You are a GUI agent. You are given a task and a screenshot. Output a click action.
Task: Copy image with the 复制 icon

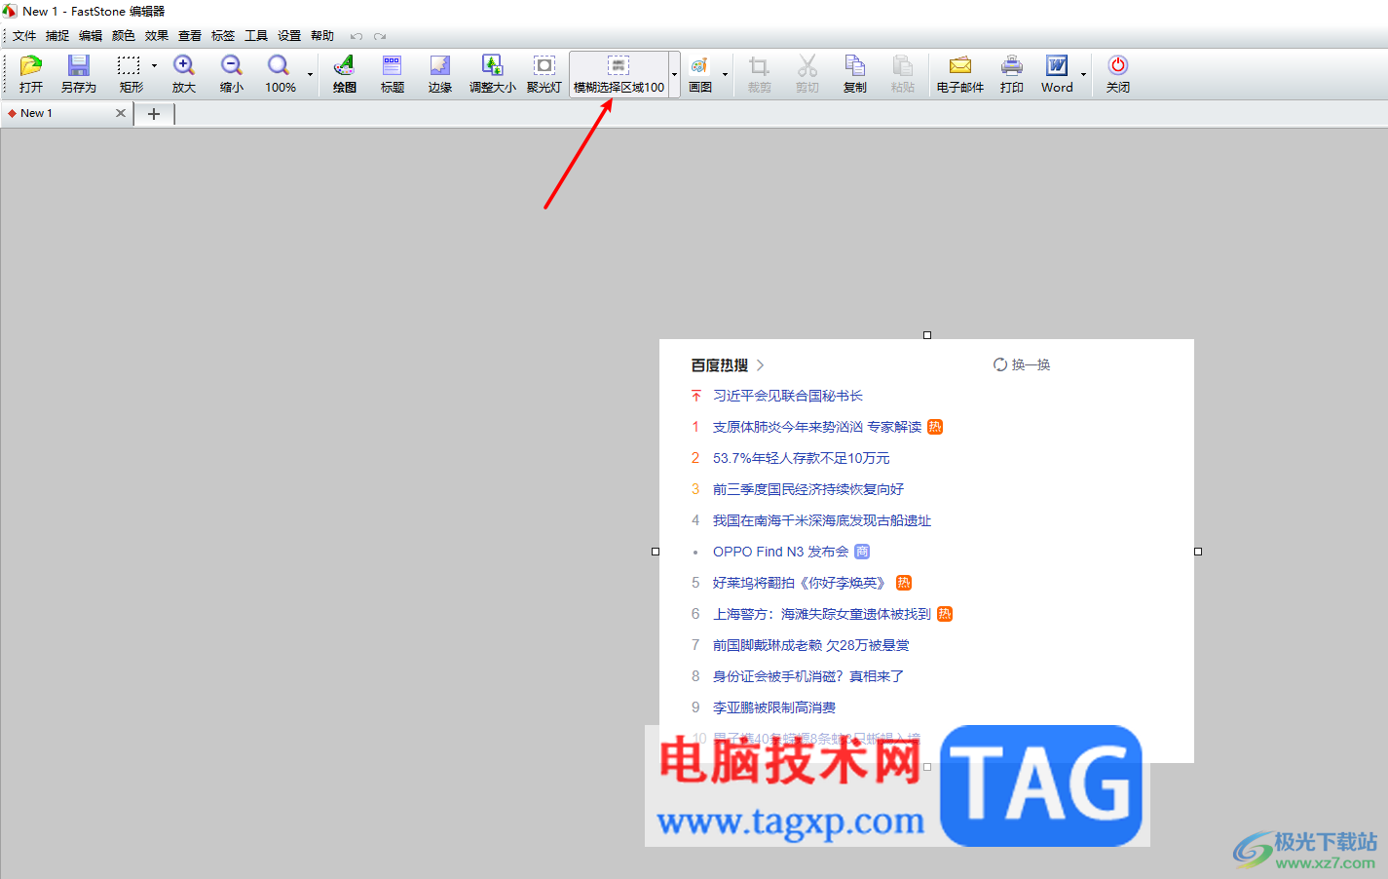point(855,74)
